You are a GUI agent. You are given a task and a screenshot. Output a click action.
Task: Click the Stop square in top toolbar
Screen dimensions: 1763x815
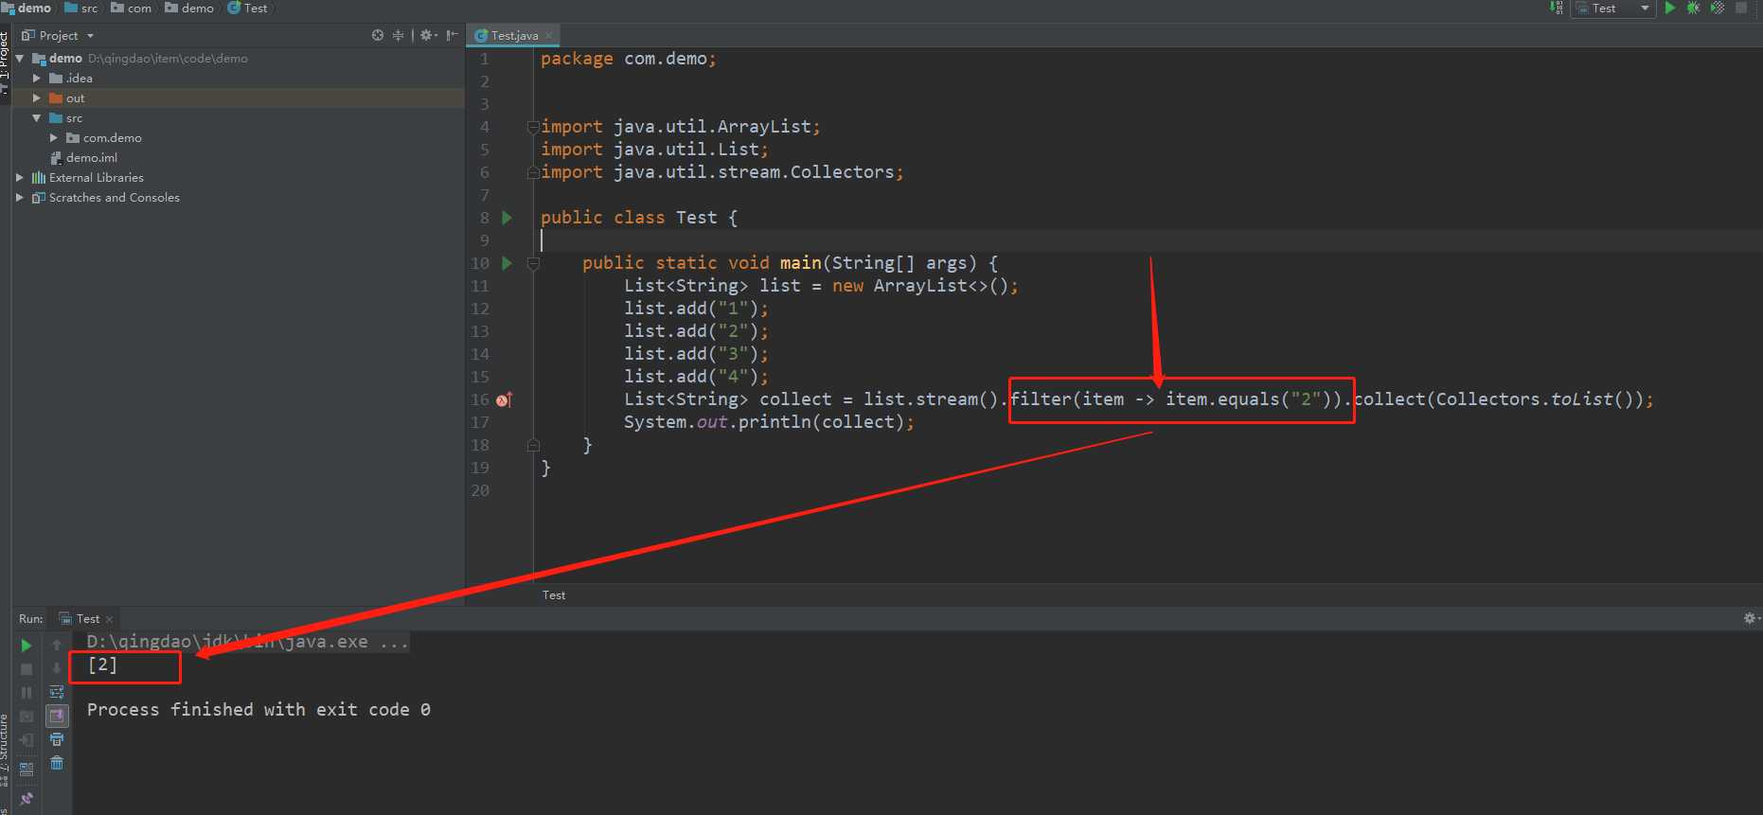coord(1741,8)
